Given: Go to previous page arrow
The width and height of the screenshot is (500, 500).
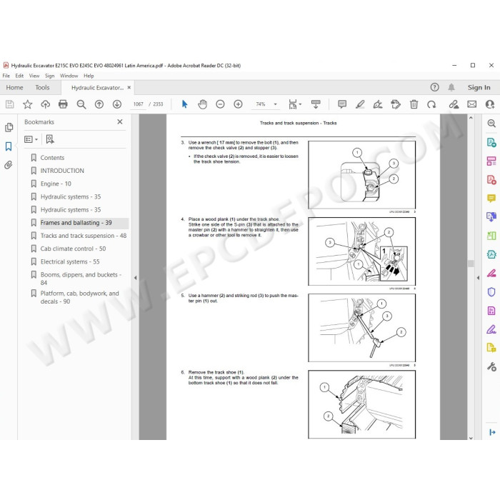Looking at the screenshot, I should coord(99,104).
